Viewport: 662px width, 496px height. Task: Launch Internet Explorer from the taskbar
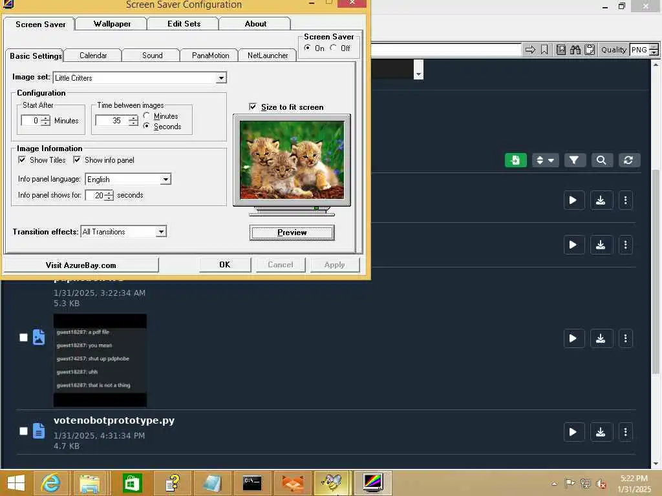(x=50, y=483)
